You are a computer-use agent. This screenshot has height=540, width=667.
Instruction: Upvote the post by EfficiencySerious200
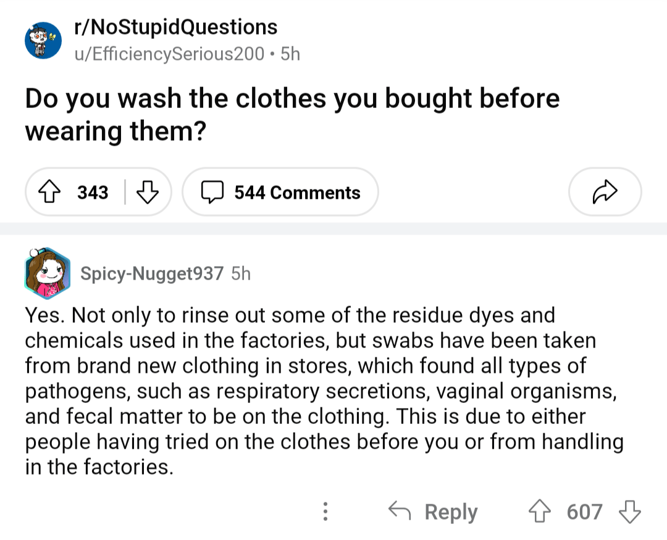click(x=49, y=192)
